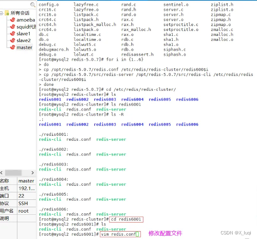Click the right arrow of the session panel scrollbar

(33, 173)
